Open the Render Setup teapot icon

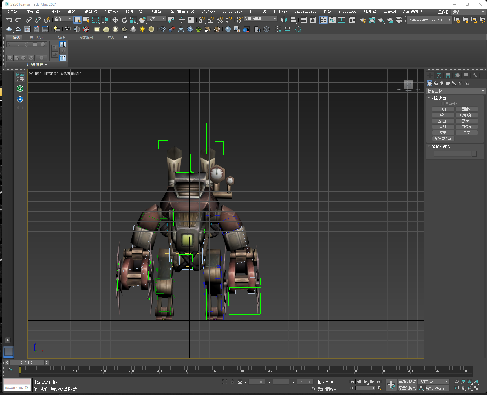(363, 20)
